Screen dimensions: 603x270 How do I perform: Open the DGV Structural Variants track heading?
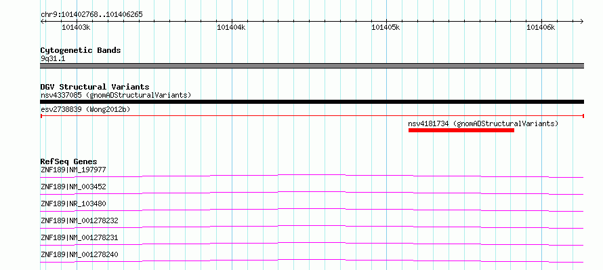click(95, 87)
